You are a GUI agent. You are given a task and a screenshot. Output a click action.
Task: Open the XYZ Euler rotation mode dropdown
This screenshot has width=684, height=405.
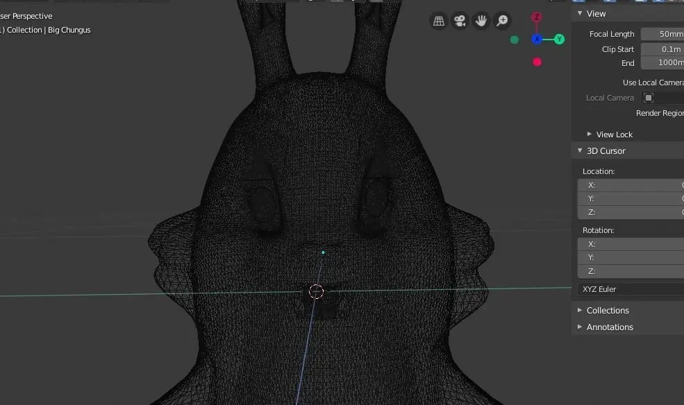coord(631,289)
